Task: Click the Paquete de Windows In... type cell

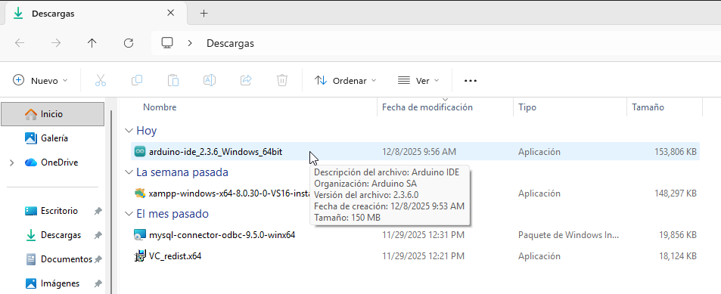Action: click(x=568, y=235)
